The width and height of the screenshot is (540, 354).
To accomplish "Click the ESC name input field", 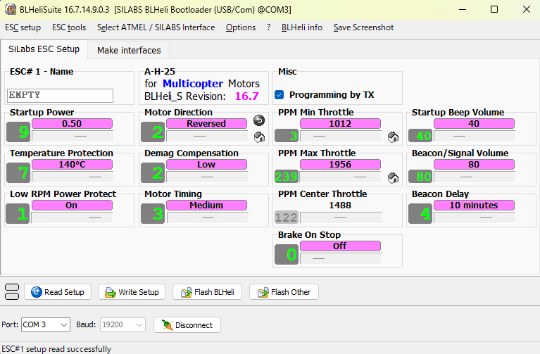I will [x=60, y=95].
